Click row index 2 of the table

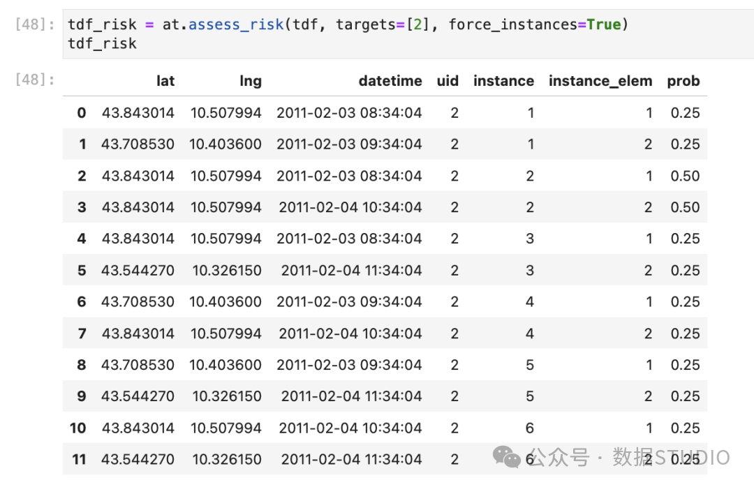point(82,176)
